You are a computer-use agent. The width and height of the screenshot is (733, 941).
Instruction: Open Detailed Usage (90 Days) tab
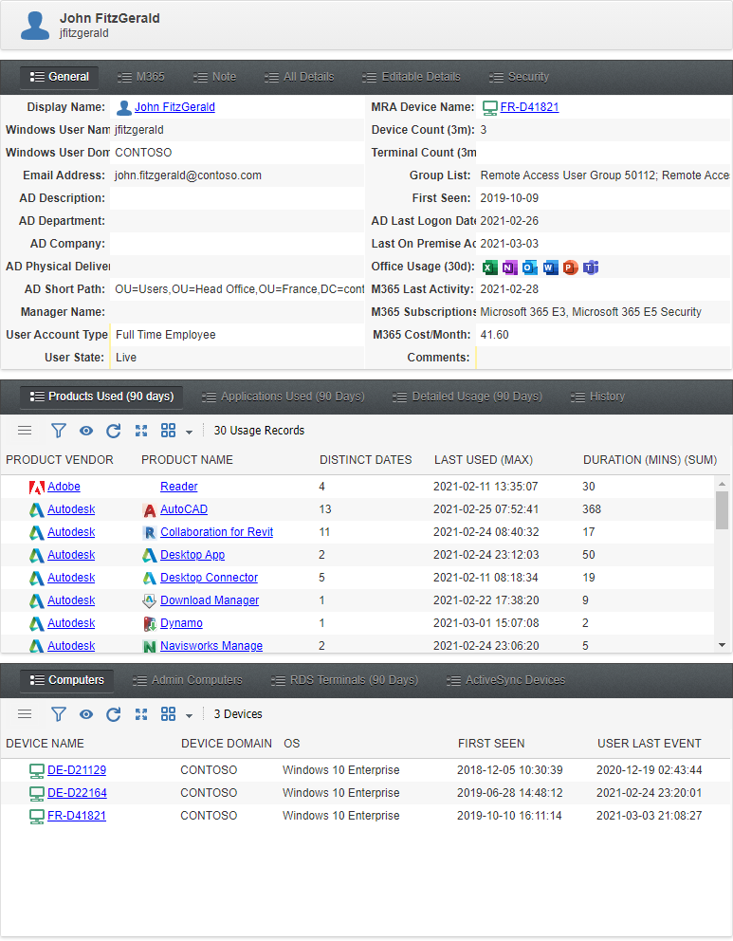pos(467,397)
